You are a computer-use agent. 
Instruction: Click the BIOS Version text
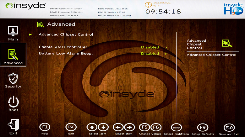[113, 9]
